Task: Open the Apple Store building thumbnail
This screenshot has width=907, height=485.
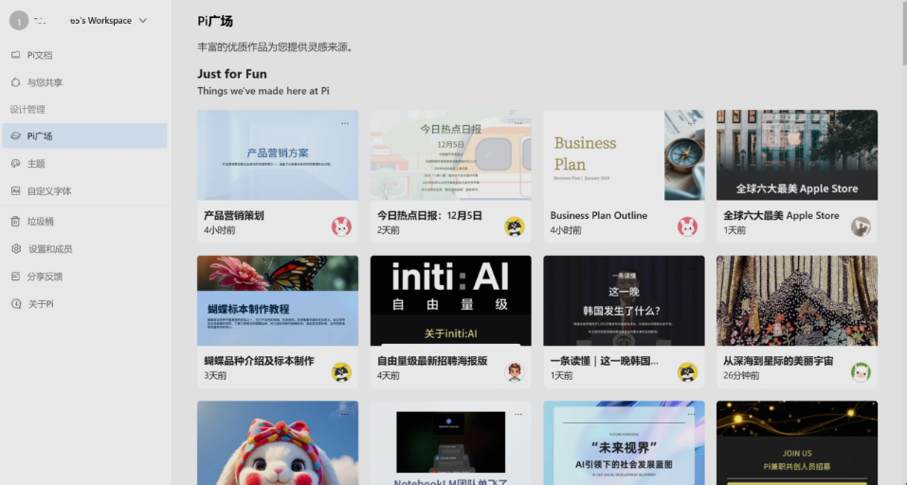Action: [797, 155]
